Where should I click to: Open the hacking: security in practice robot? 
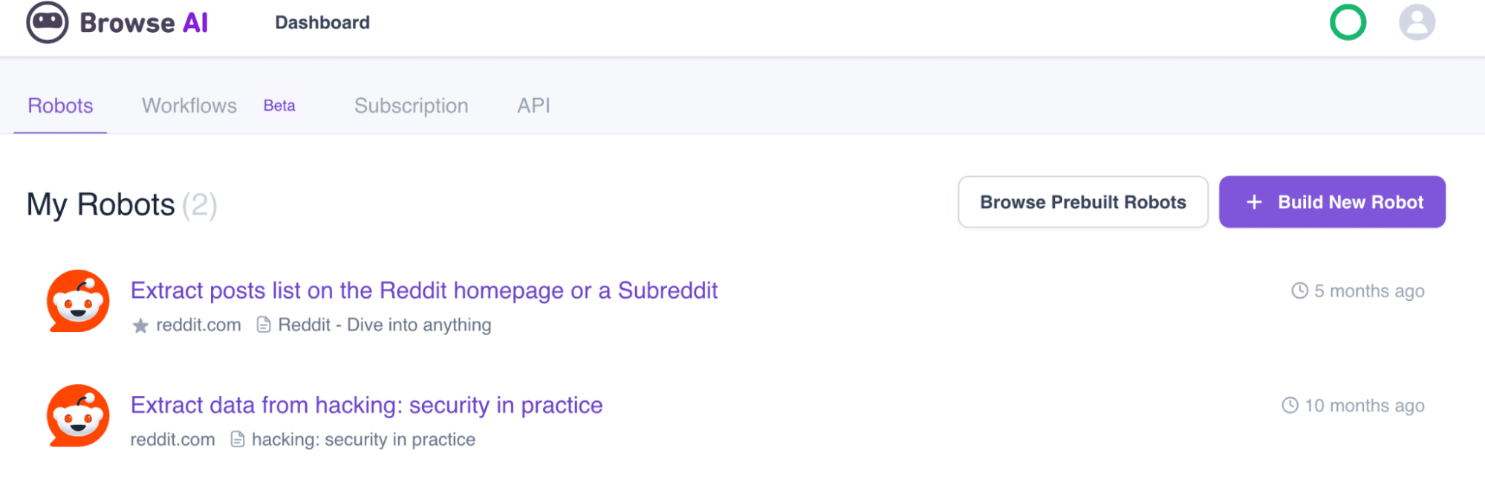click(365, 405)
